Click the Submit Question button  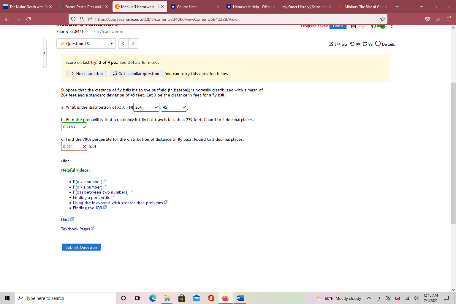coord(81,247)
